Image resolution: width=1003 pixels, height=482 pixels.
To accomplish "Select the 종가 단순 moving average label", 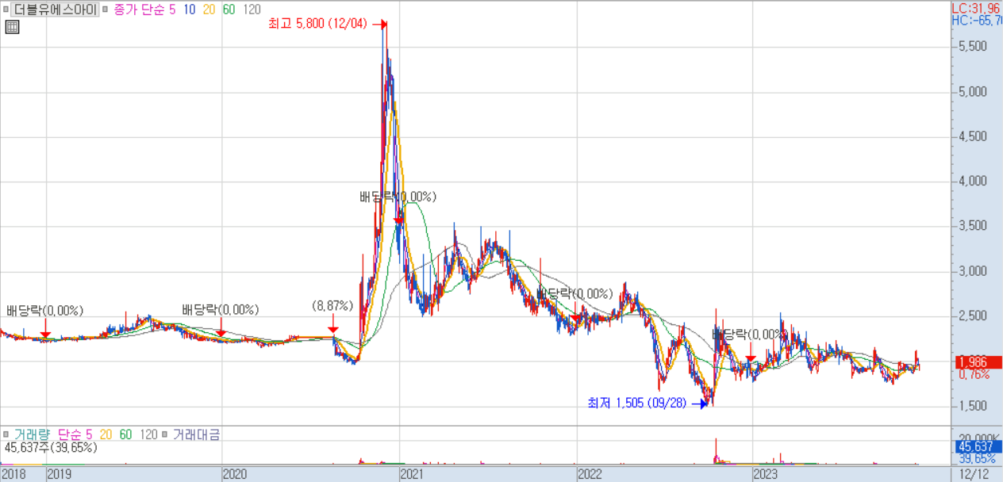I will 139,10.
